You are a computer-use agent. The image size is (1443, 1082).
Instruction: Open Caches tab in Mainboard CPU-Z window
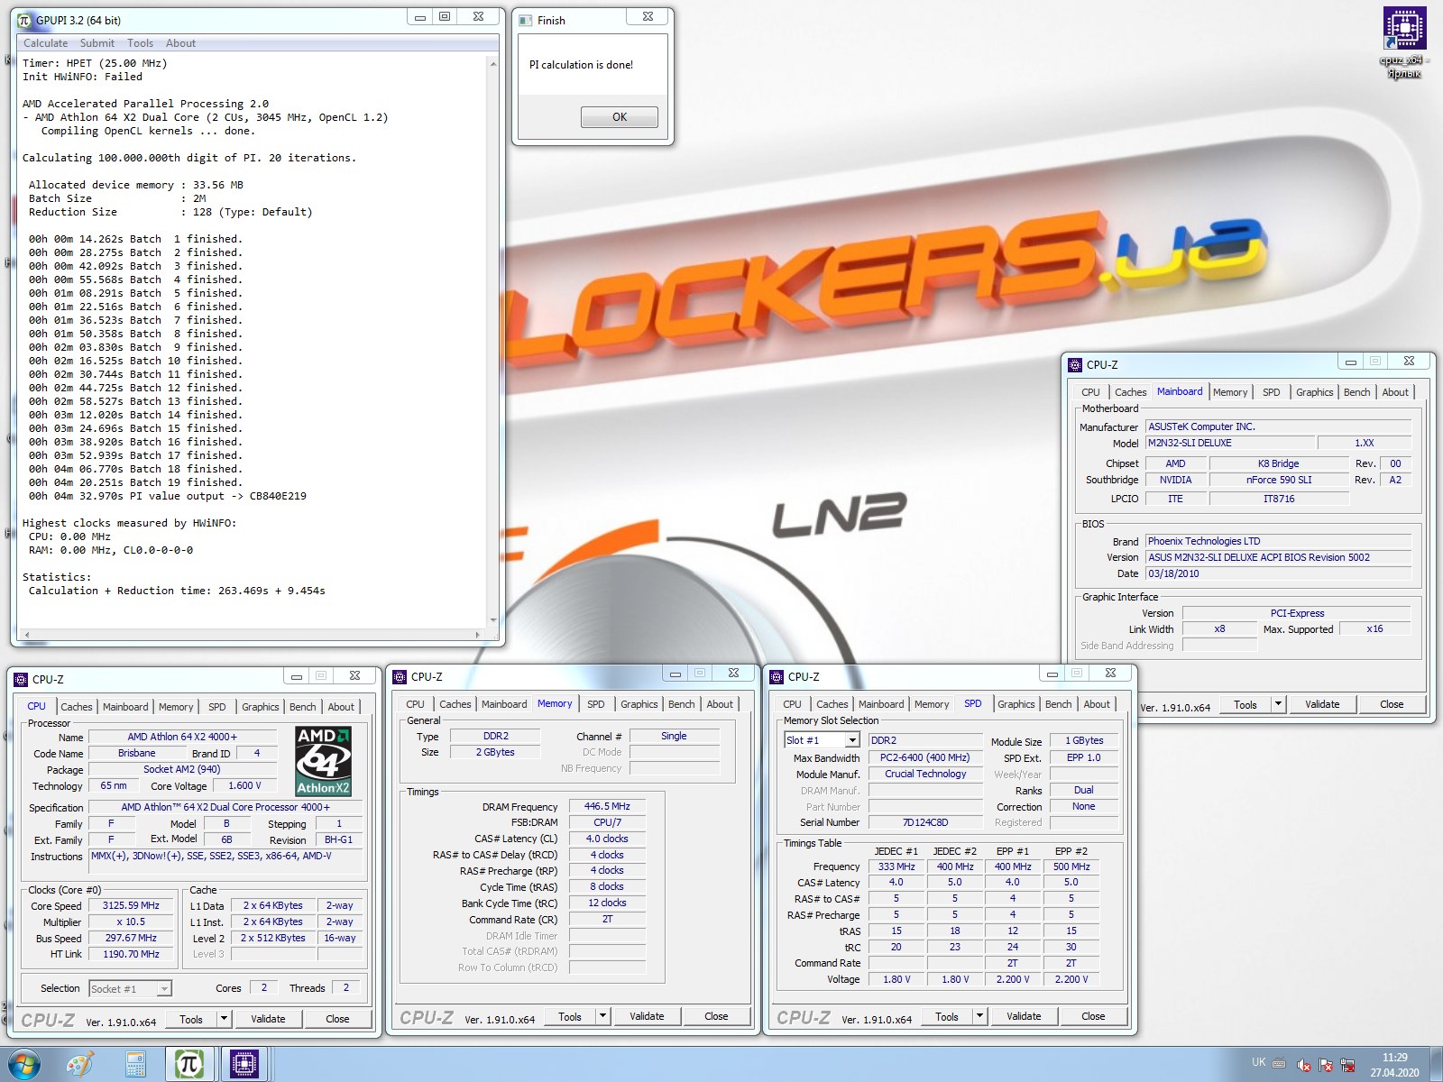pyautogui.click(x=1130, y=392)
